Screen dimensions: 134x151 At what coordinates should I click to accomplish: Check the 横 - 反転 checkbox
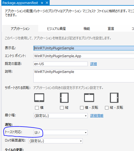pyautogui.click(x=82, y=108)
